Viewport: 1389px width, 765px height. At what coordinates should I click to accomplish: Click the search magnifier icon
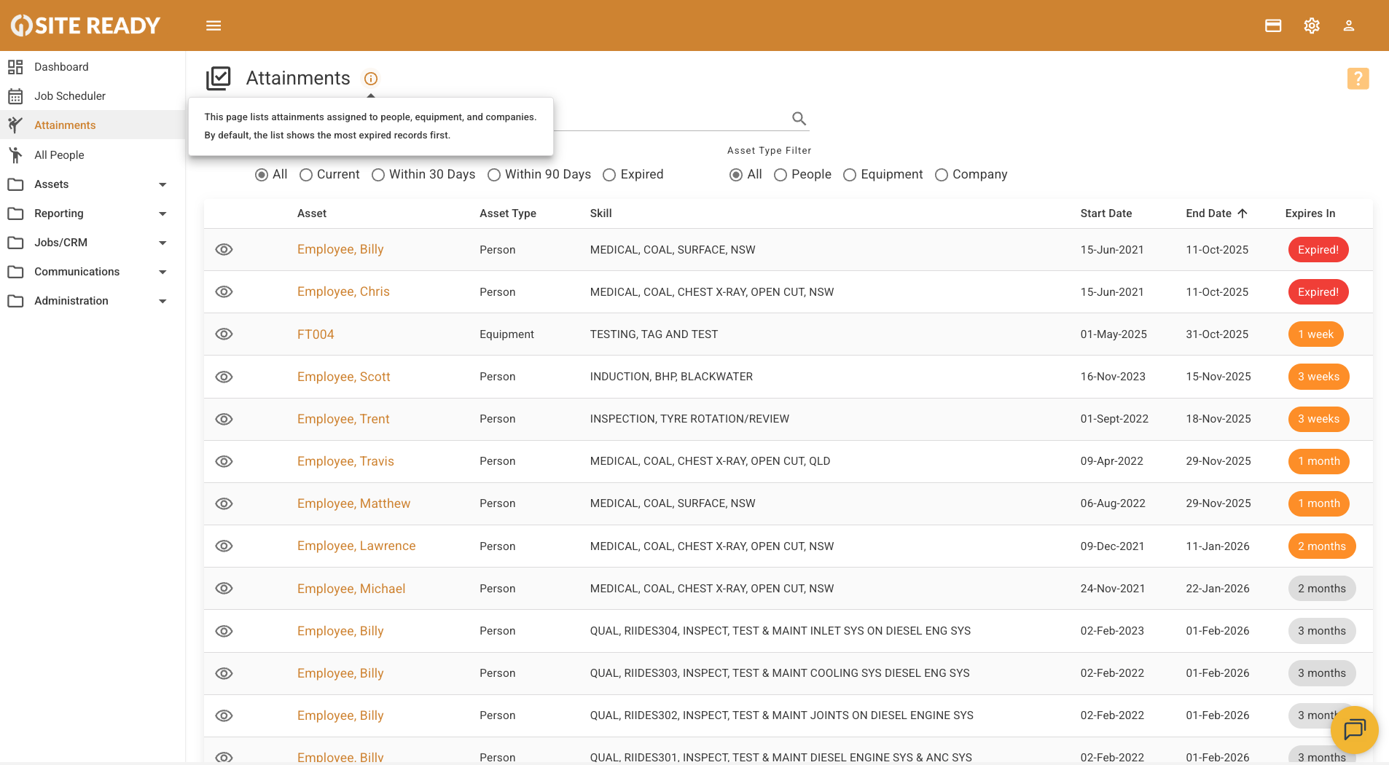pyautogui.click(x=799, y=118)
